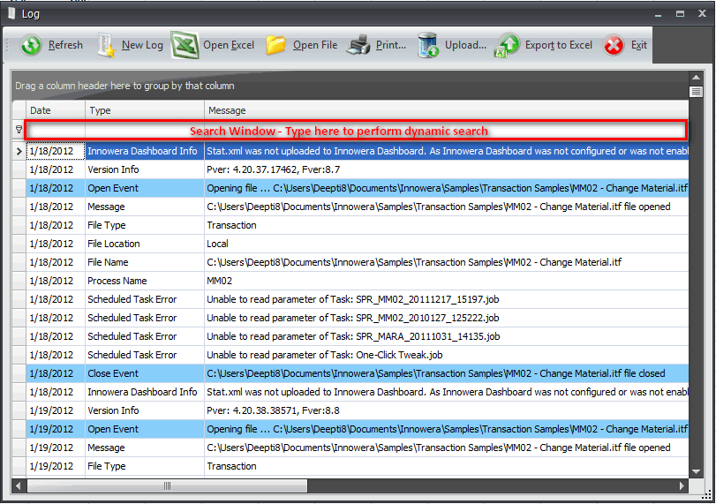This screenshot has height=504, width=716.
Task: Click the filter row funnel icon
Action: point(19,130)
